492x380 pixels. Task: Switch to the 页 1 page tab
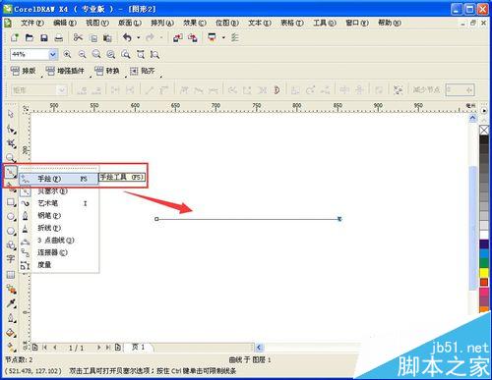point(139,347)
